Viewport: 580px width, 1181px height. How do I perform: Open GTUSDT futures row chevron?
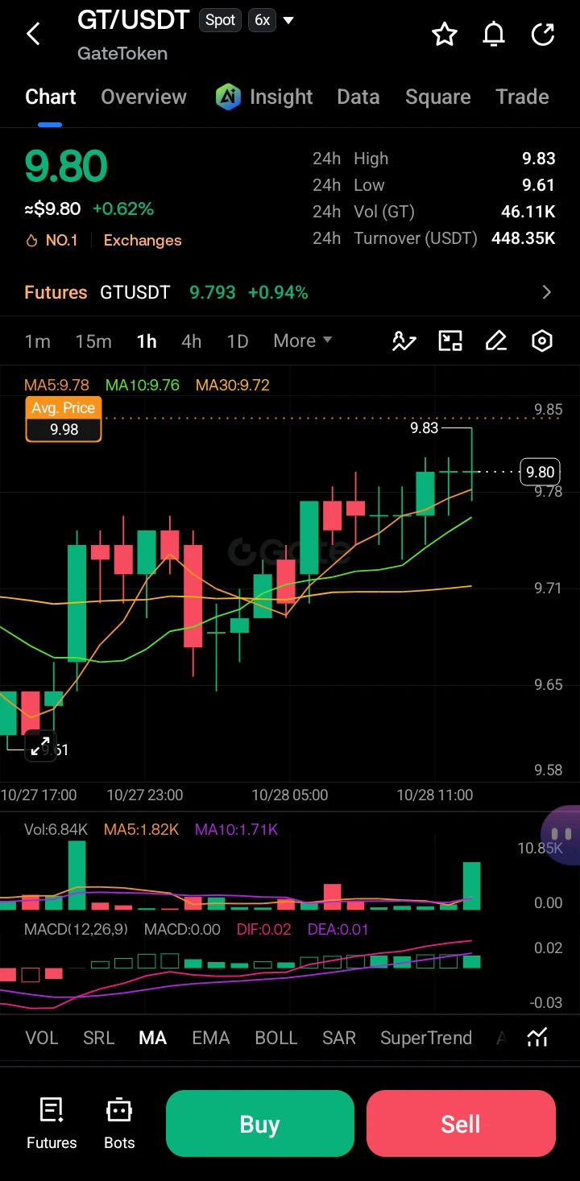pyautogui.click(x=547, y=292)
